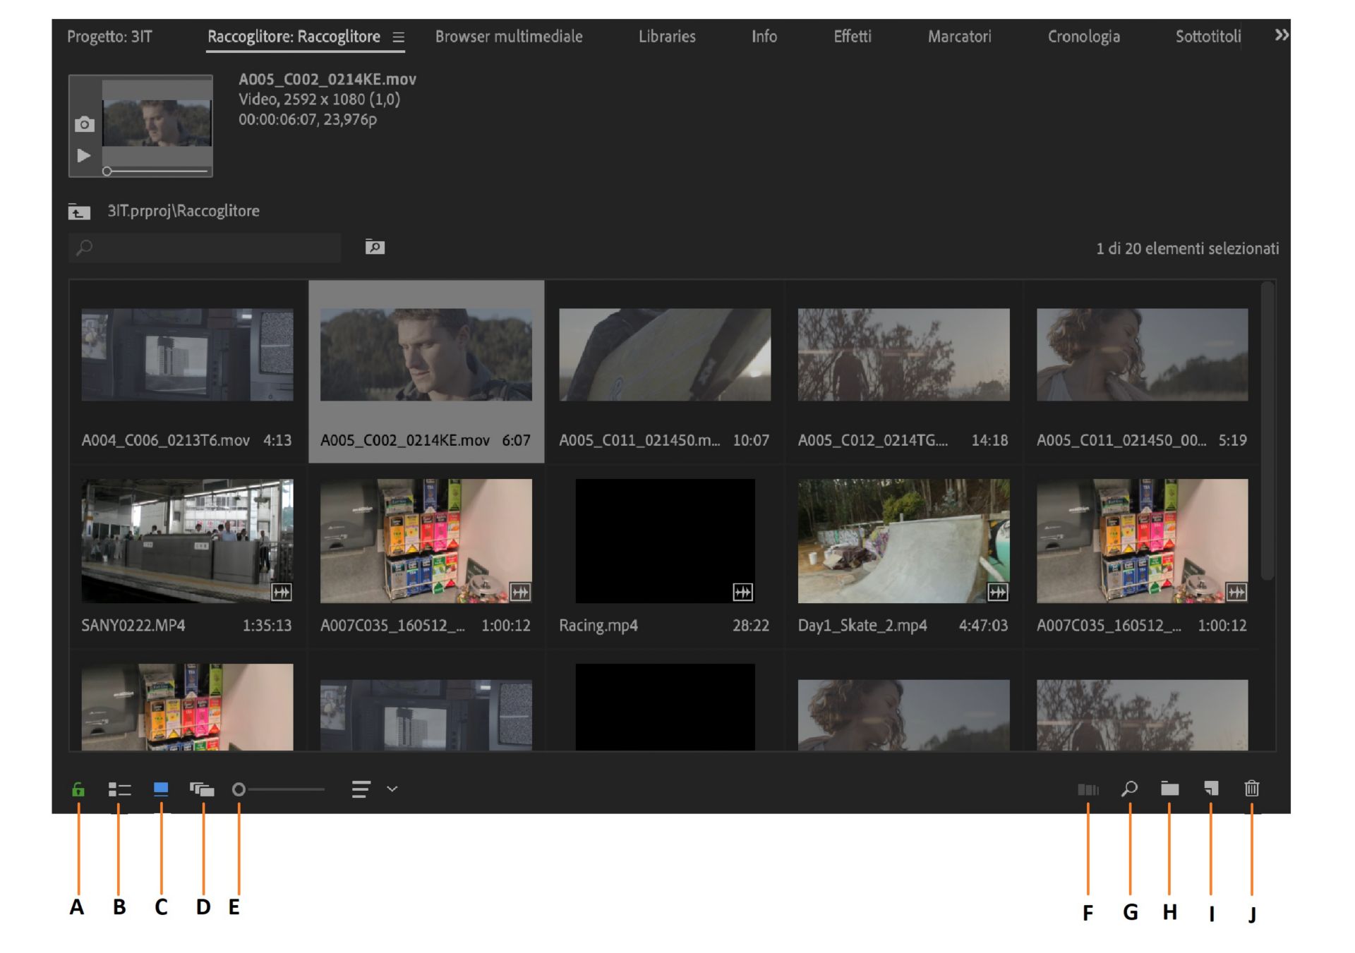
Task: Play the preview thumbnail clip
Action: [84, 155]
